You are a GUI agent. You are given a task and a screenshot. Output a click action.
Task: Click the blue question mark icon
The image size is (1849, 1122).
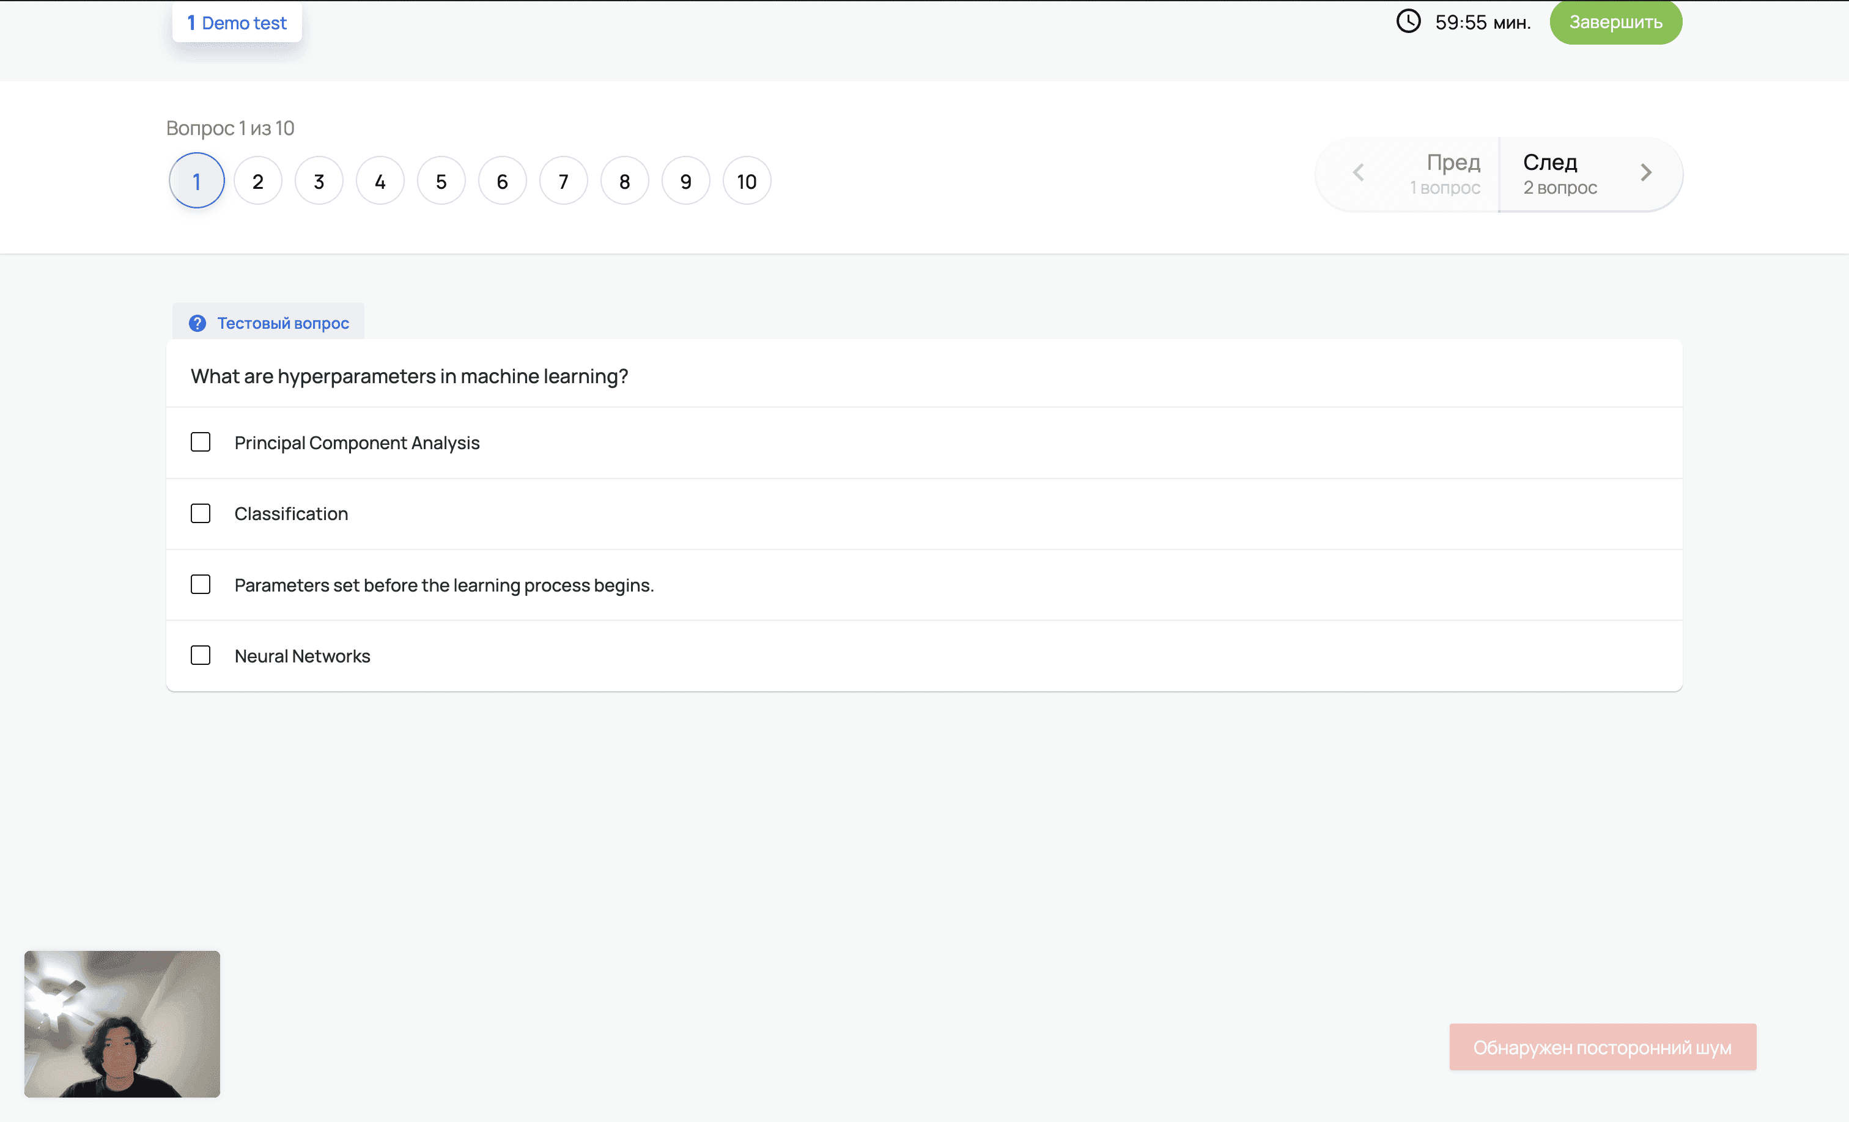(197, 323)
